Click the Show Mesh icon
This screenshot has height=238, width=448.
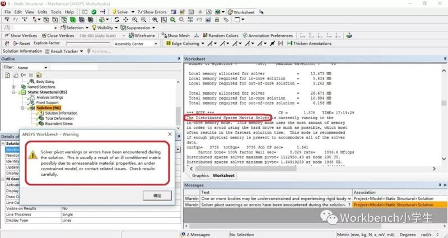164,35
